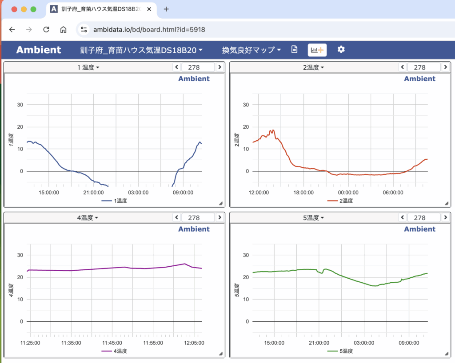Click the browser back arrow
Screen dimensions: 455x363
pos(12,29)
